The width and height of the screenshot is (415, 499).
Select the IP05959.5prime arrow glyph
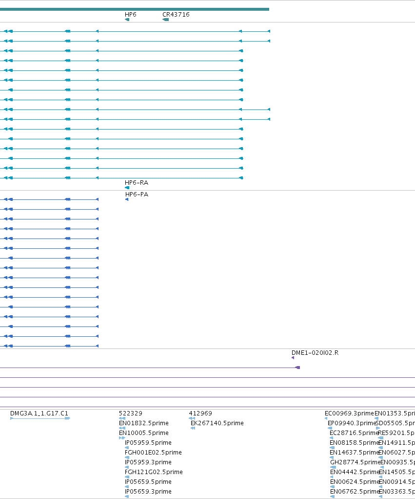pyautogui.click(x=127, y=448)
